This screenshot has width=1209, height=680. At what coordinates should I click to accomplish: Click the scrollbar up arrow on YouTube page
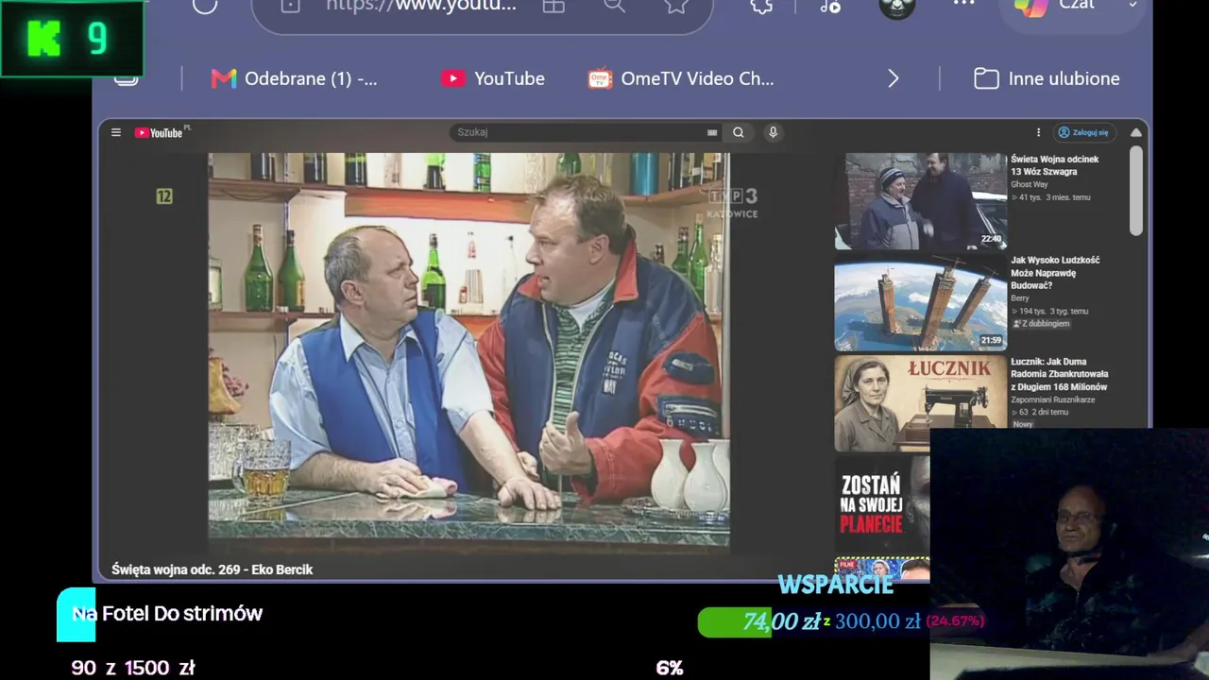(x=1136, y=133)
